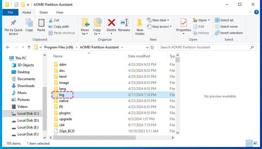Open the Copy to menu
Image resolution: width=262 pixels, height=149 pixels.
pyautogui.click(x=97, y=27)
